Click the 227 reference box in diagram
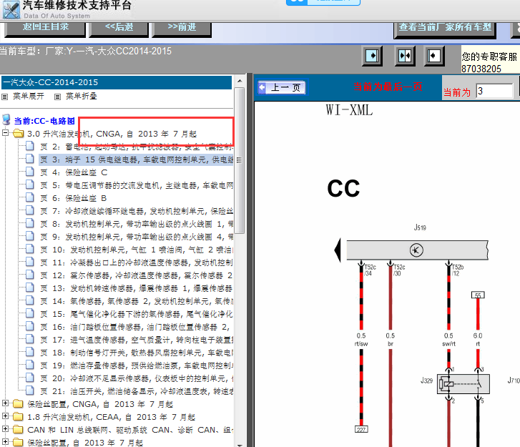 361,429
